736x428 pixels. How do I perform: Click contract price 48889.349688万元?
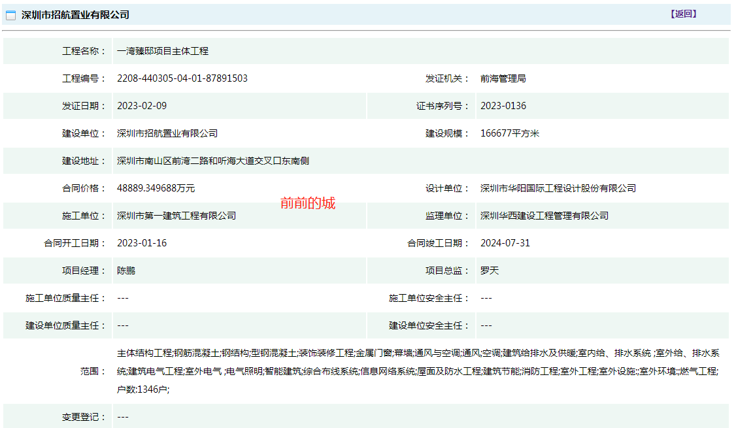156,188
